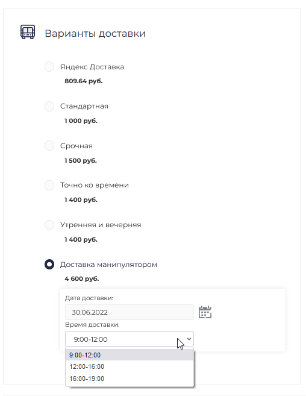Collapse the delivery time dropdown via chevron arrow
The image size is (306, 396).
click(x=189, y=339)
